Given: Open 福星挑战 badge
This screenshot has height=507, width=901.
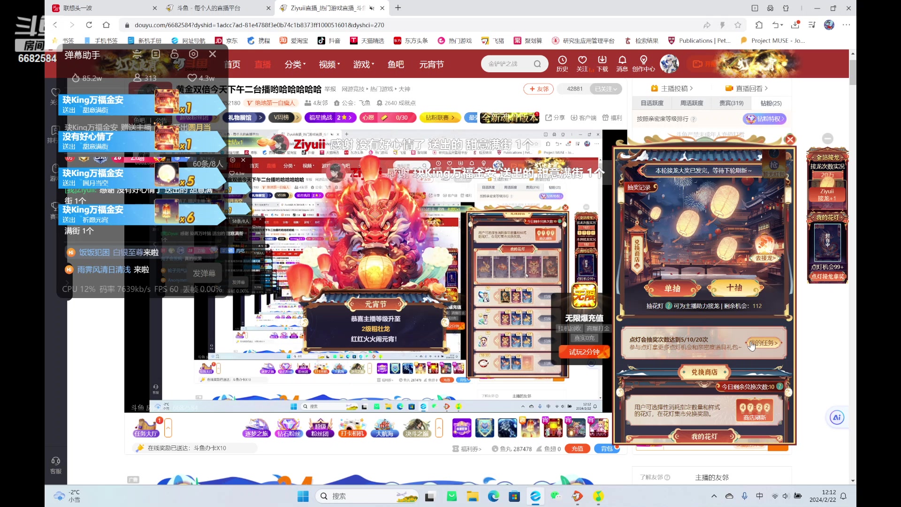Looking at the screenshot, I should [330, 117].
